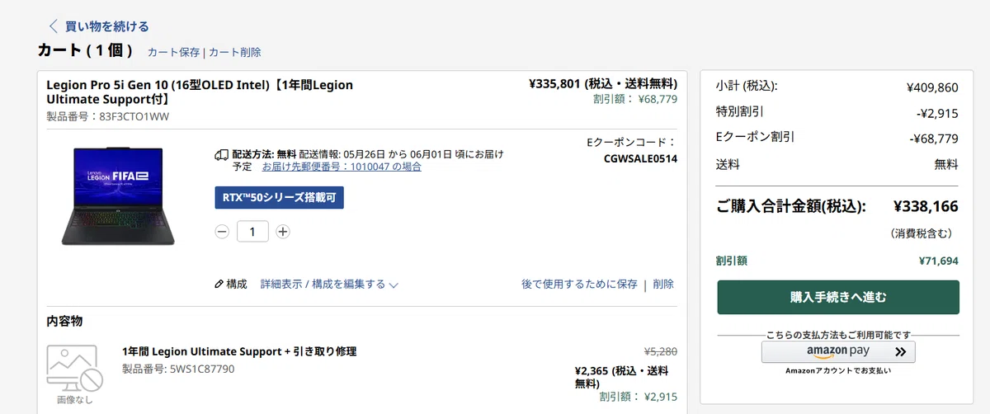Select total amount ¥338,166

click(926, 206)
